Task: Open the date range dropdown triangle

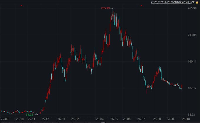Action: 193,2
